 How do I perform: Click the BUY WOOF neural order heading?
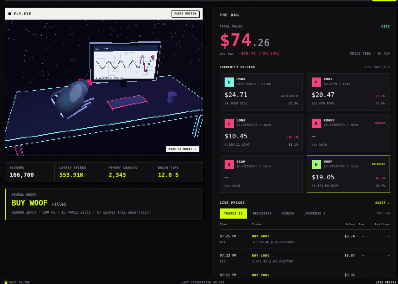(30, 203)
